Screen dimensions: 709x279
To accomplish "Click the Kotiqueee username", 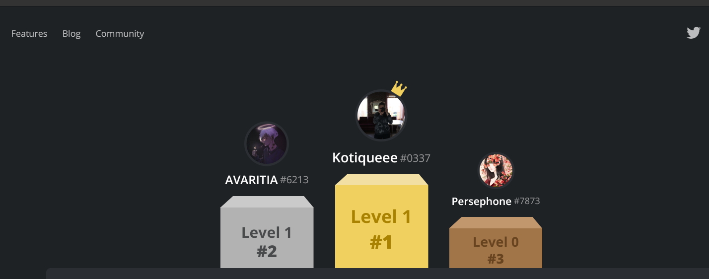I will click(x=365, y=158).
